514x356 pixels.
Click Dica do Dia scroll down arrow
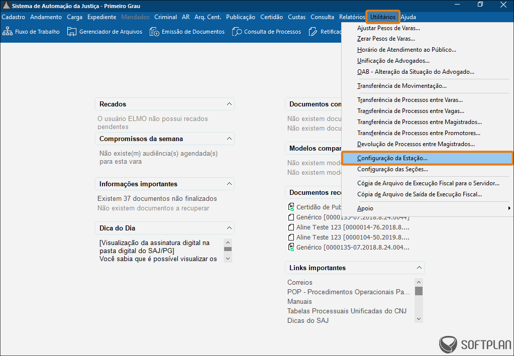[x=228, y=259]
